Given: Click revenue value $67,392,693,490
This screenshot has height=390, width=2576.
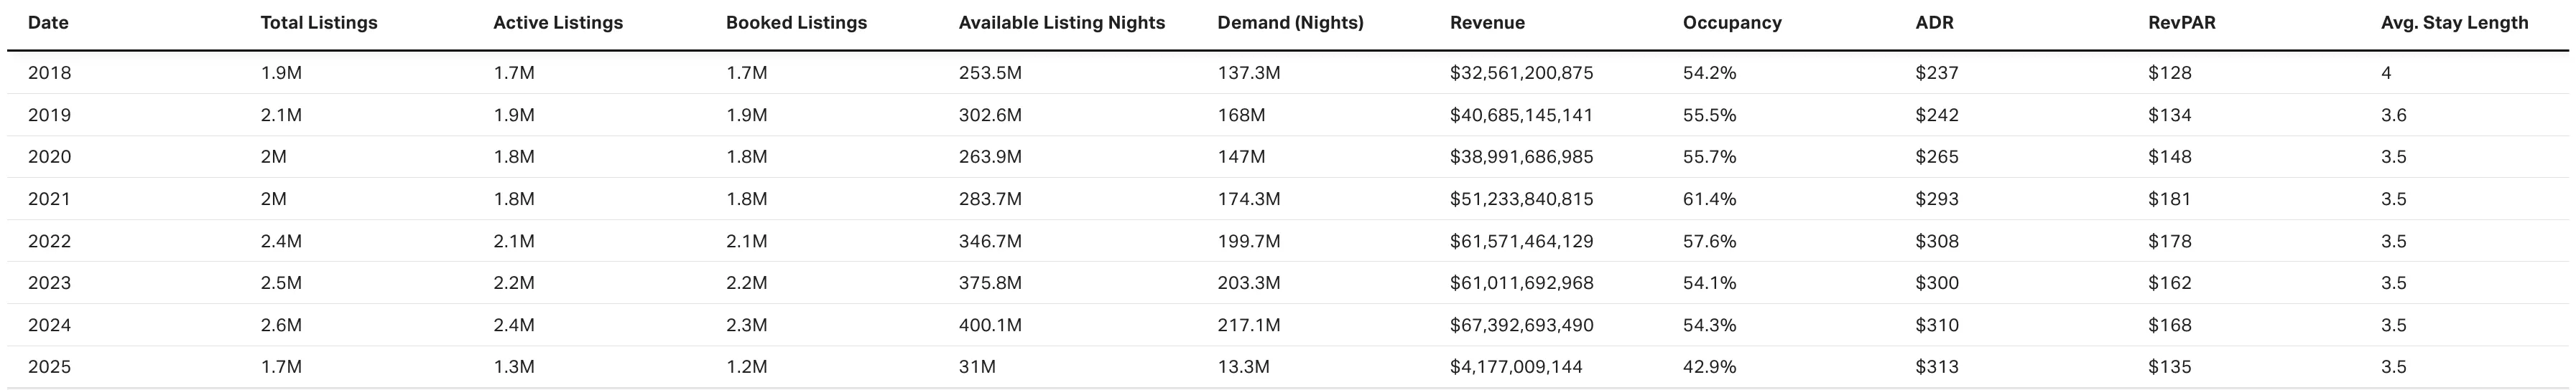Looking at the screenshot, I should click(x=1522, y=325).
